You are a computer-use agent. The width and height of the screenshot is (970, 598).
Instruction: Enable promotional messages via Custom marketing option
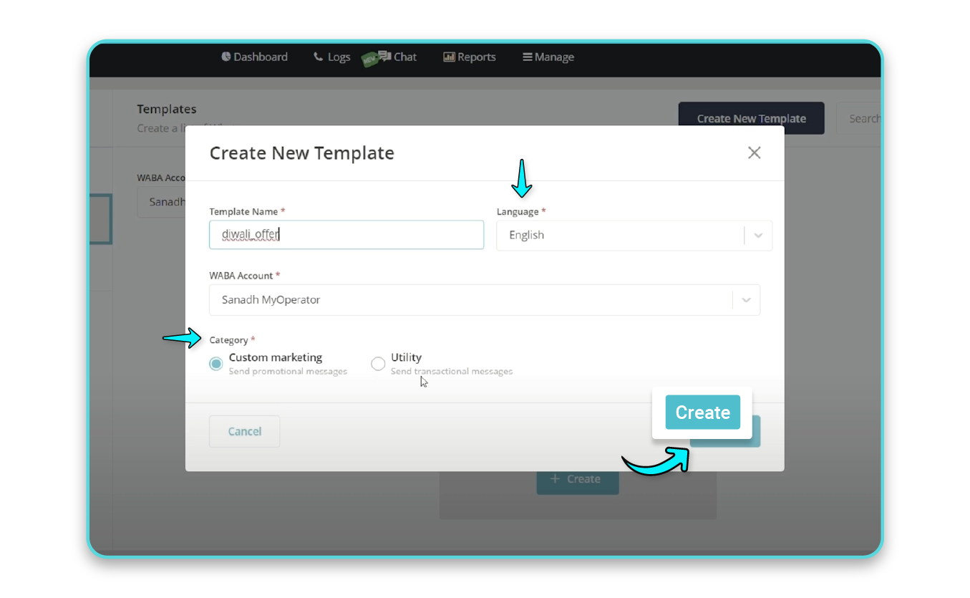(x=215, y=364)
